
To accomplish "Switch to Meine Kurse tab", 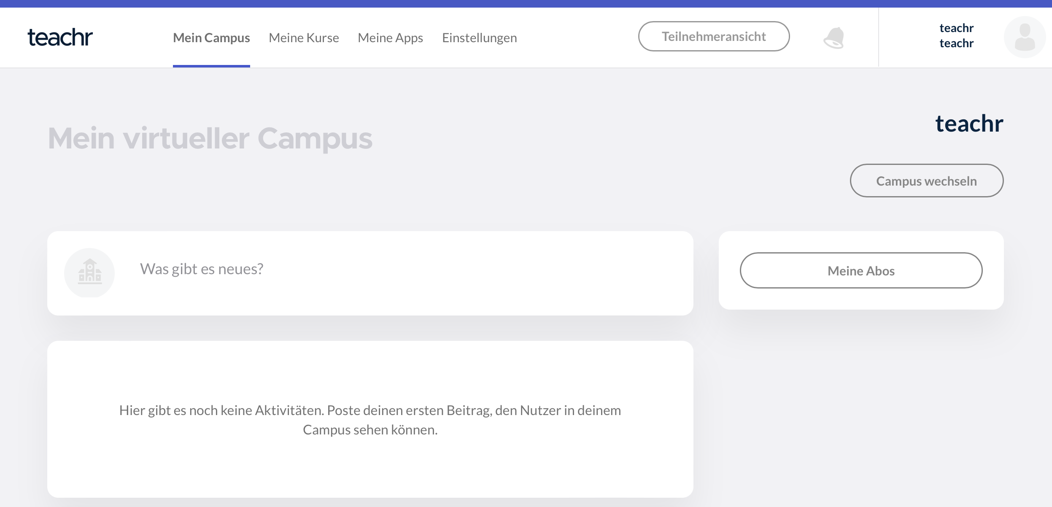I will coord(304,38).
